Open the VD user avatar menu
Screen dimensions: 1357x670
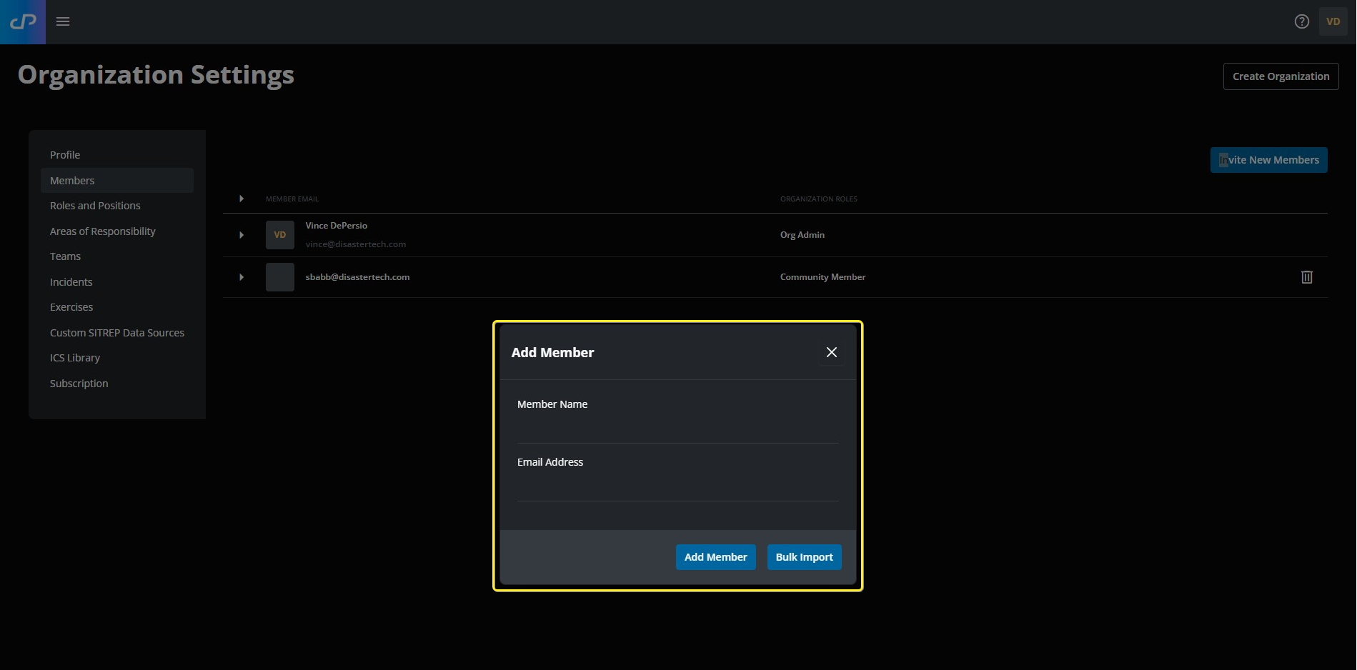click(1333, 21)
